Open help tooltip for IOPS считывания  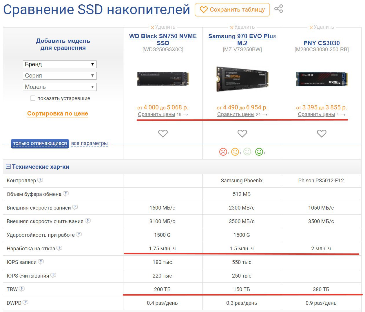[x=53, y=275]
